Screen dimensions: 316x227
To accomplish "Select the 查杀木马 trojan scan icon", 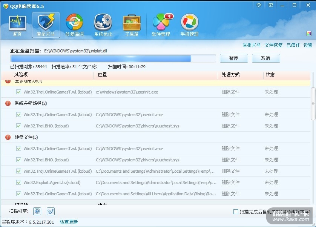I will coord(46,25).
